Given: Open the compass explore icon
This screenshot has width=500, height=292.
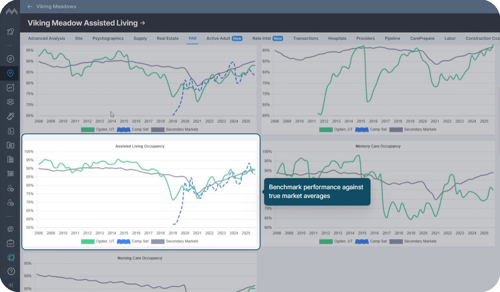Looking at the screenshot, I should 10,59.
